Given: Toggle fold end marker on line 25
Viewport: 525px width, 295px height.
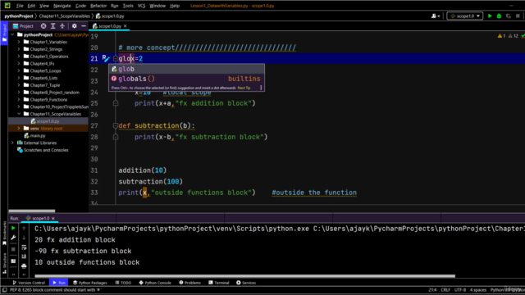Looking at the screenshot, I should pyautogui.click(x=116, y=103).
